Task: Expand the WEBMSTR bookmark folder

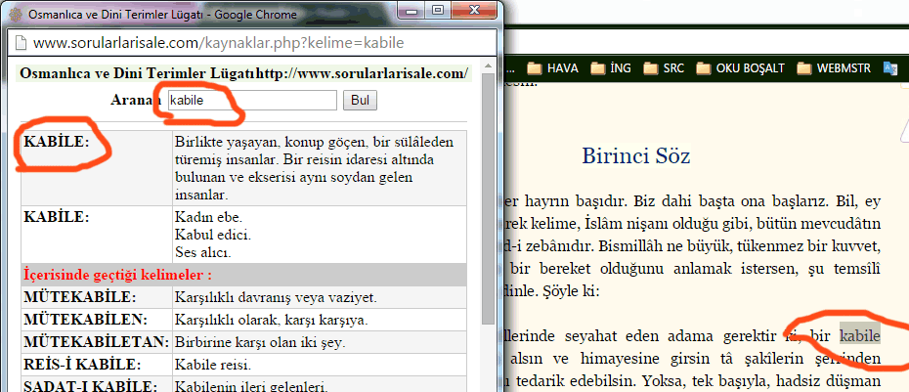Action: [837, 67]
